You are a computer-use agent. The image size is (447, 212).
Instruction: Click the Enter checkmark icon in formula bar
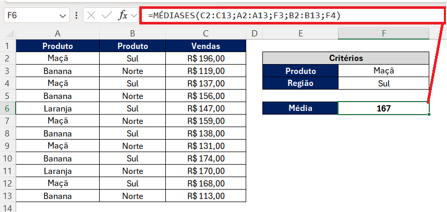tap(107, 15)
